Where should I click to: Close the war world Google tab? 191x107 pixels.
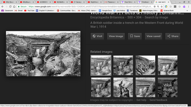[x=168, y=2]
